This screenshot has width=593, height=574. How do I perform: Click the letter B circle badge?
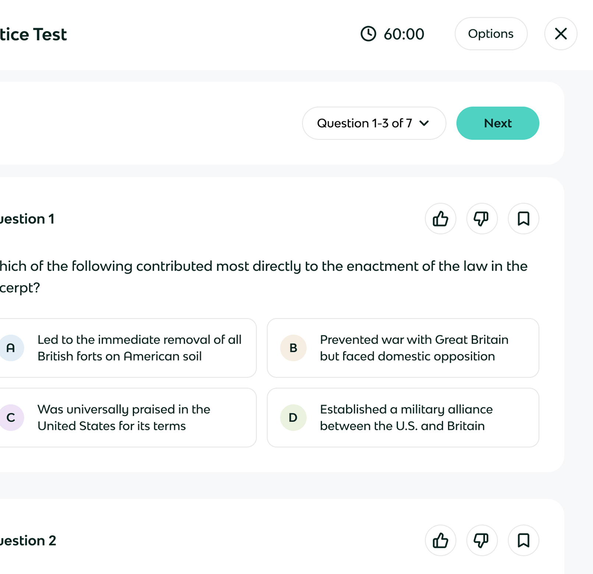293,348
